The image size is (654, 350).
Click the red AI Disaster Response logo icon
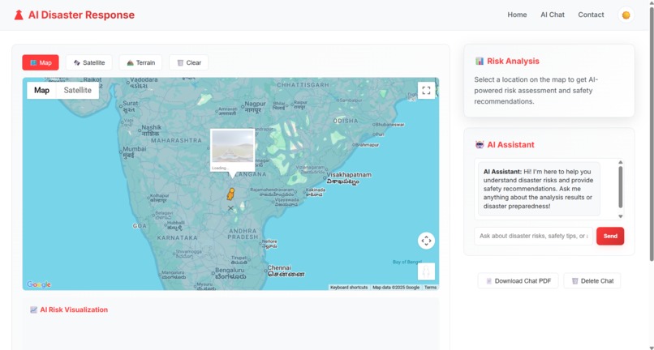(x=19, y=15)
